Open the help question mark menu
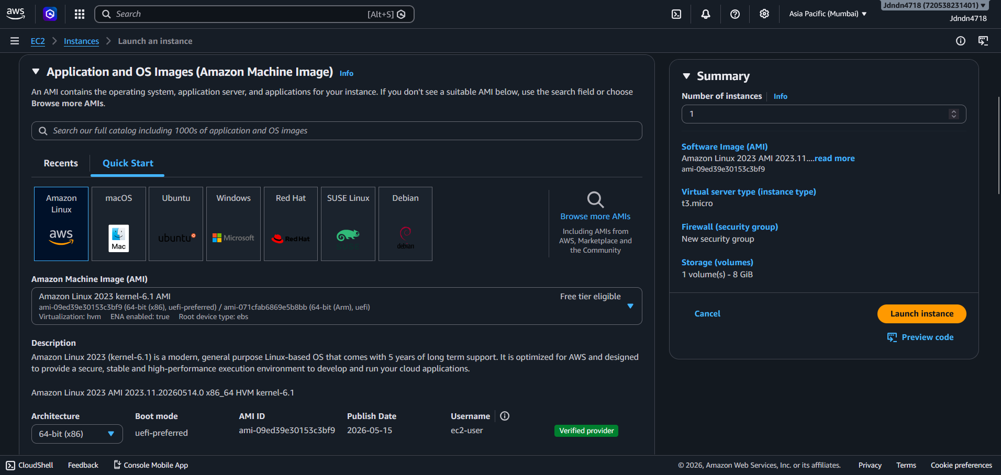The height and width of the screenshot is (475, 1001). click(735, 14)
